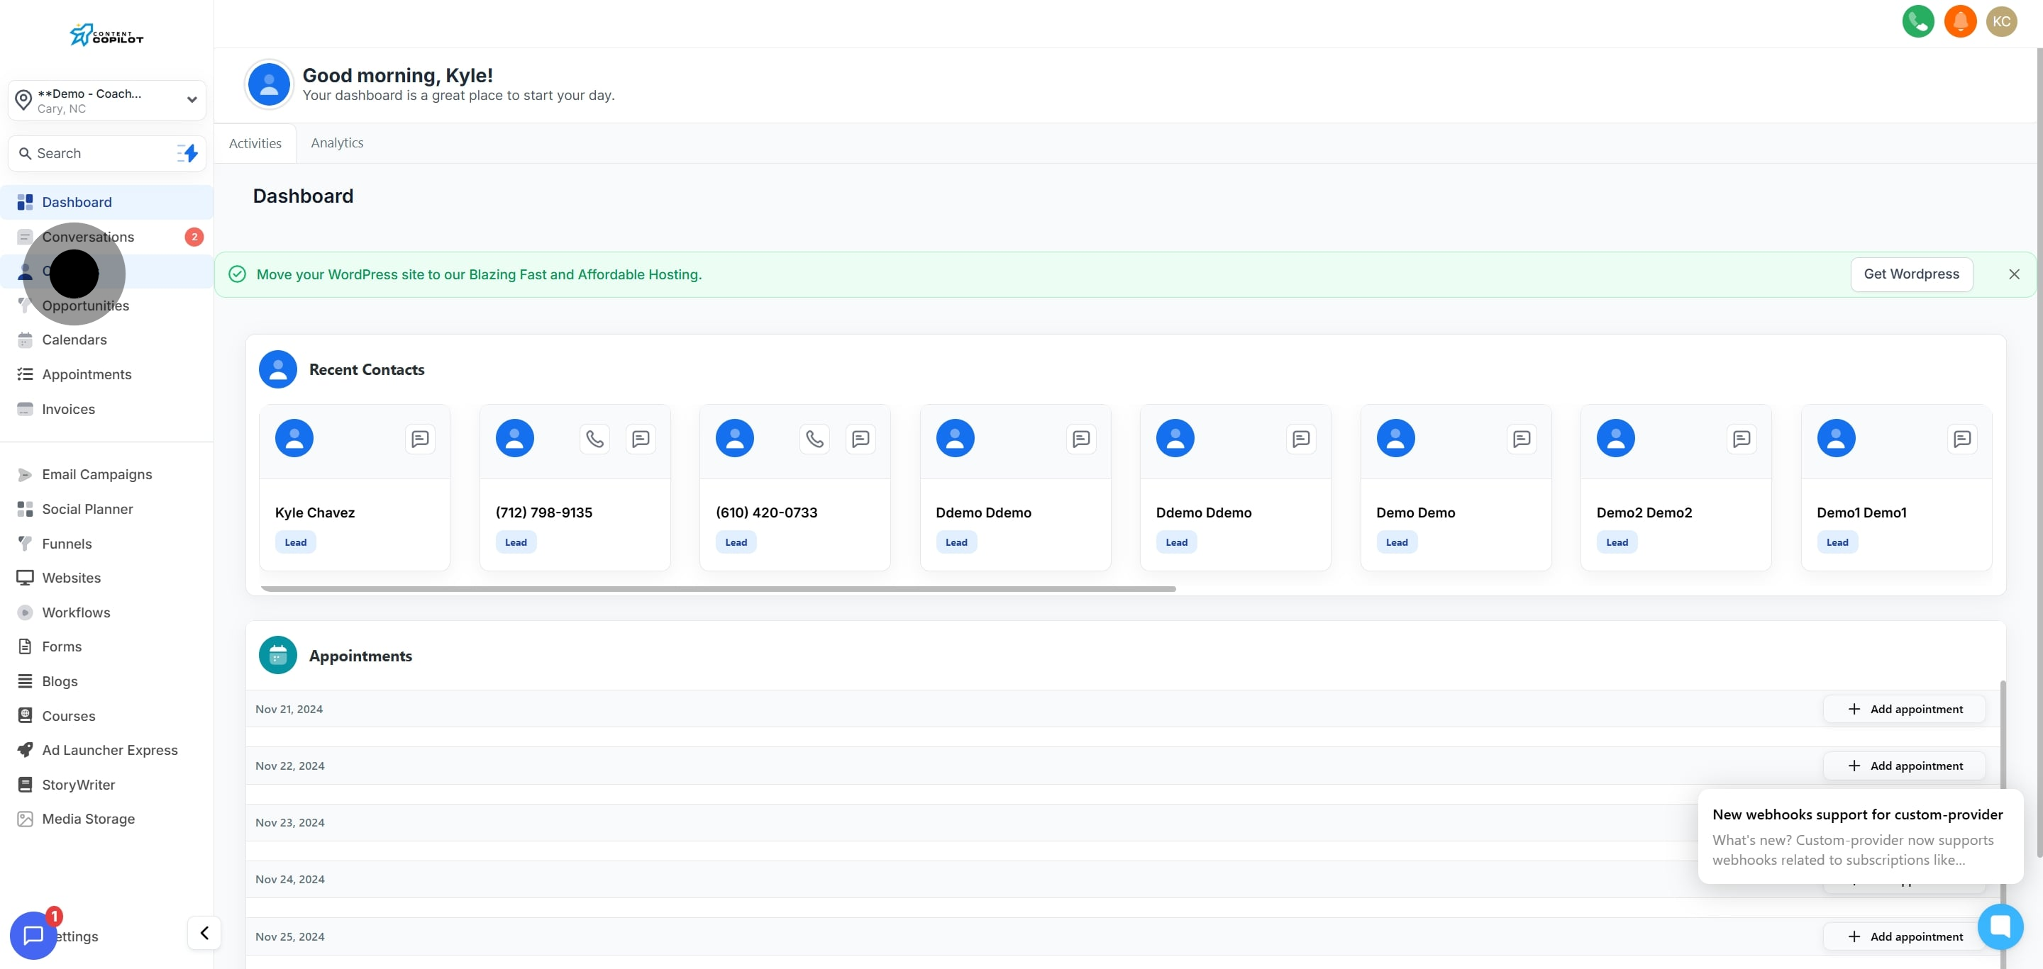Call the (610) 420-0733 contact
The height and width of the screenshot is (969, 2043).
(x=814, y=438)
